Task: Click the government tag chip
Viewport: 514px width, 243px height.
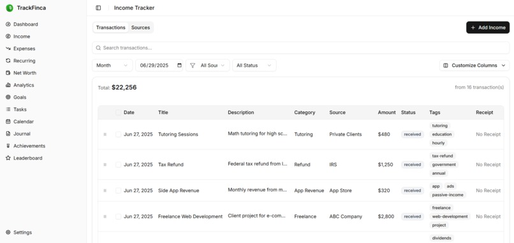Action: click(444, 165)
